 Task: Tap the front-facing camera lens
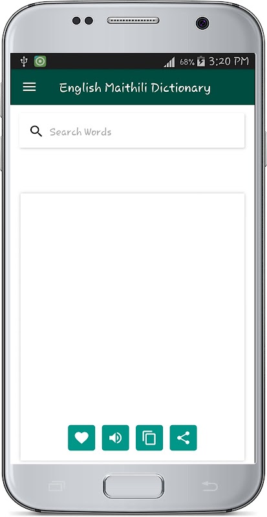point(202,23)
